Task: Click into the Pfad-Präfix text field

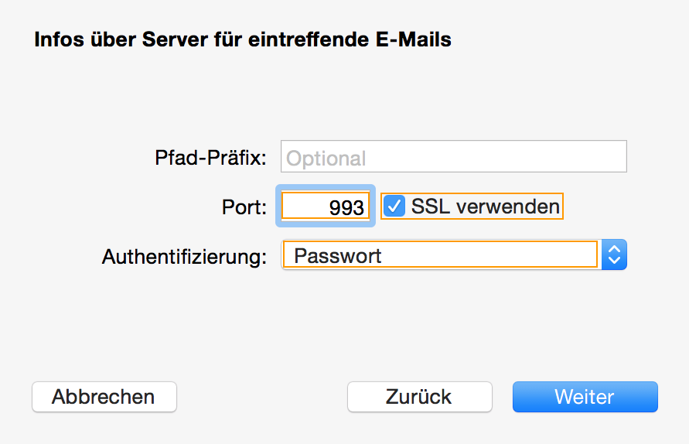Action: [x=453, y=157]
